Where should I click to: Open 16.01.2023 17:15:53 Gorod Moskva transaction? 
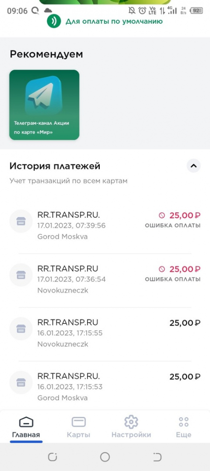pos(105,387)
